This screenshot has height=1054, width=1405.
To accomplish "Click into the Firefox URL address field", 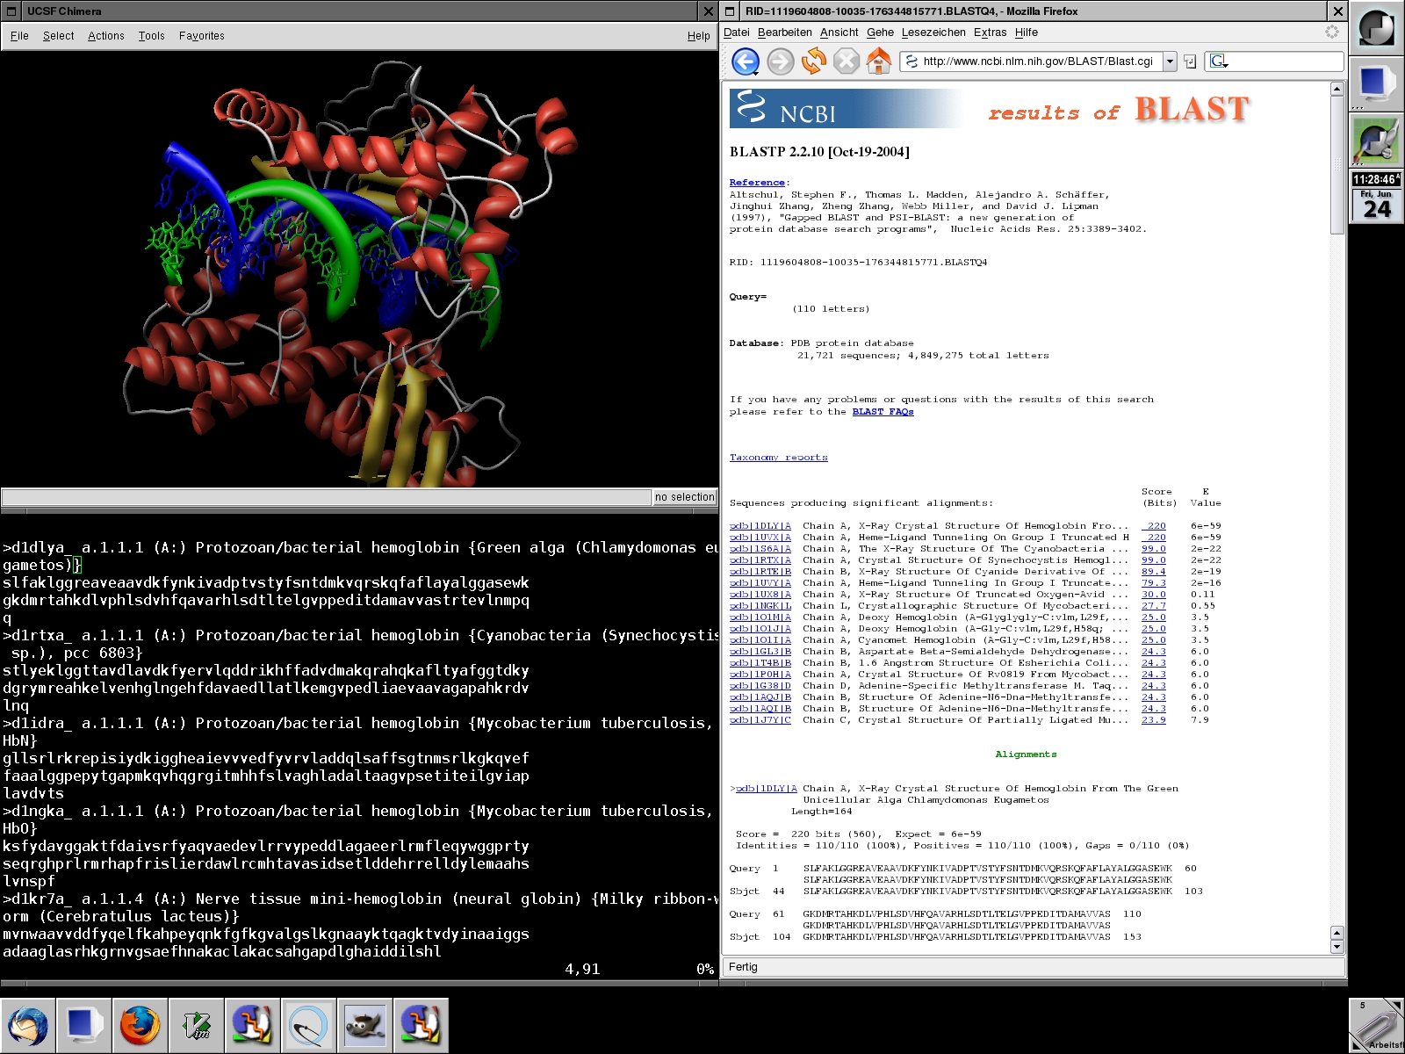I will point(1038,61).
